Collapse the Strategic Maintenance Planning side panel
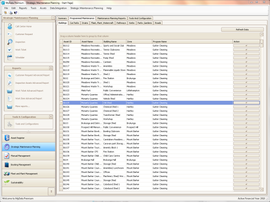270x202 pixels. point(53,18)
